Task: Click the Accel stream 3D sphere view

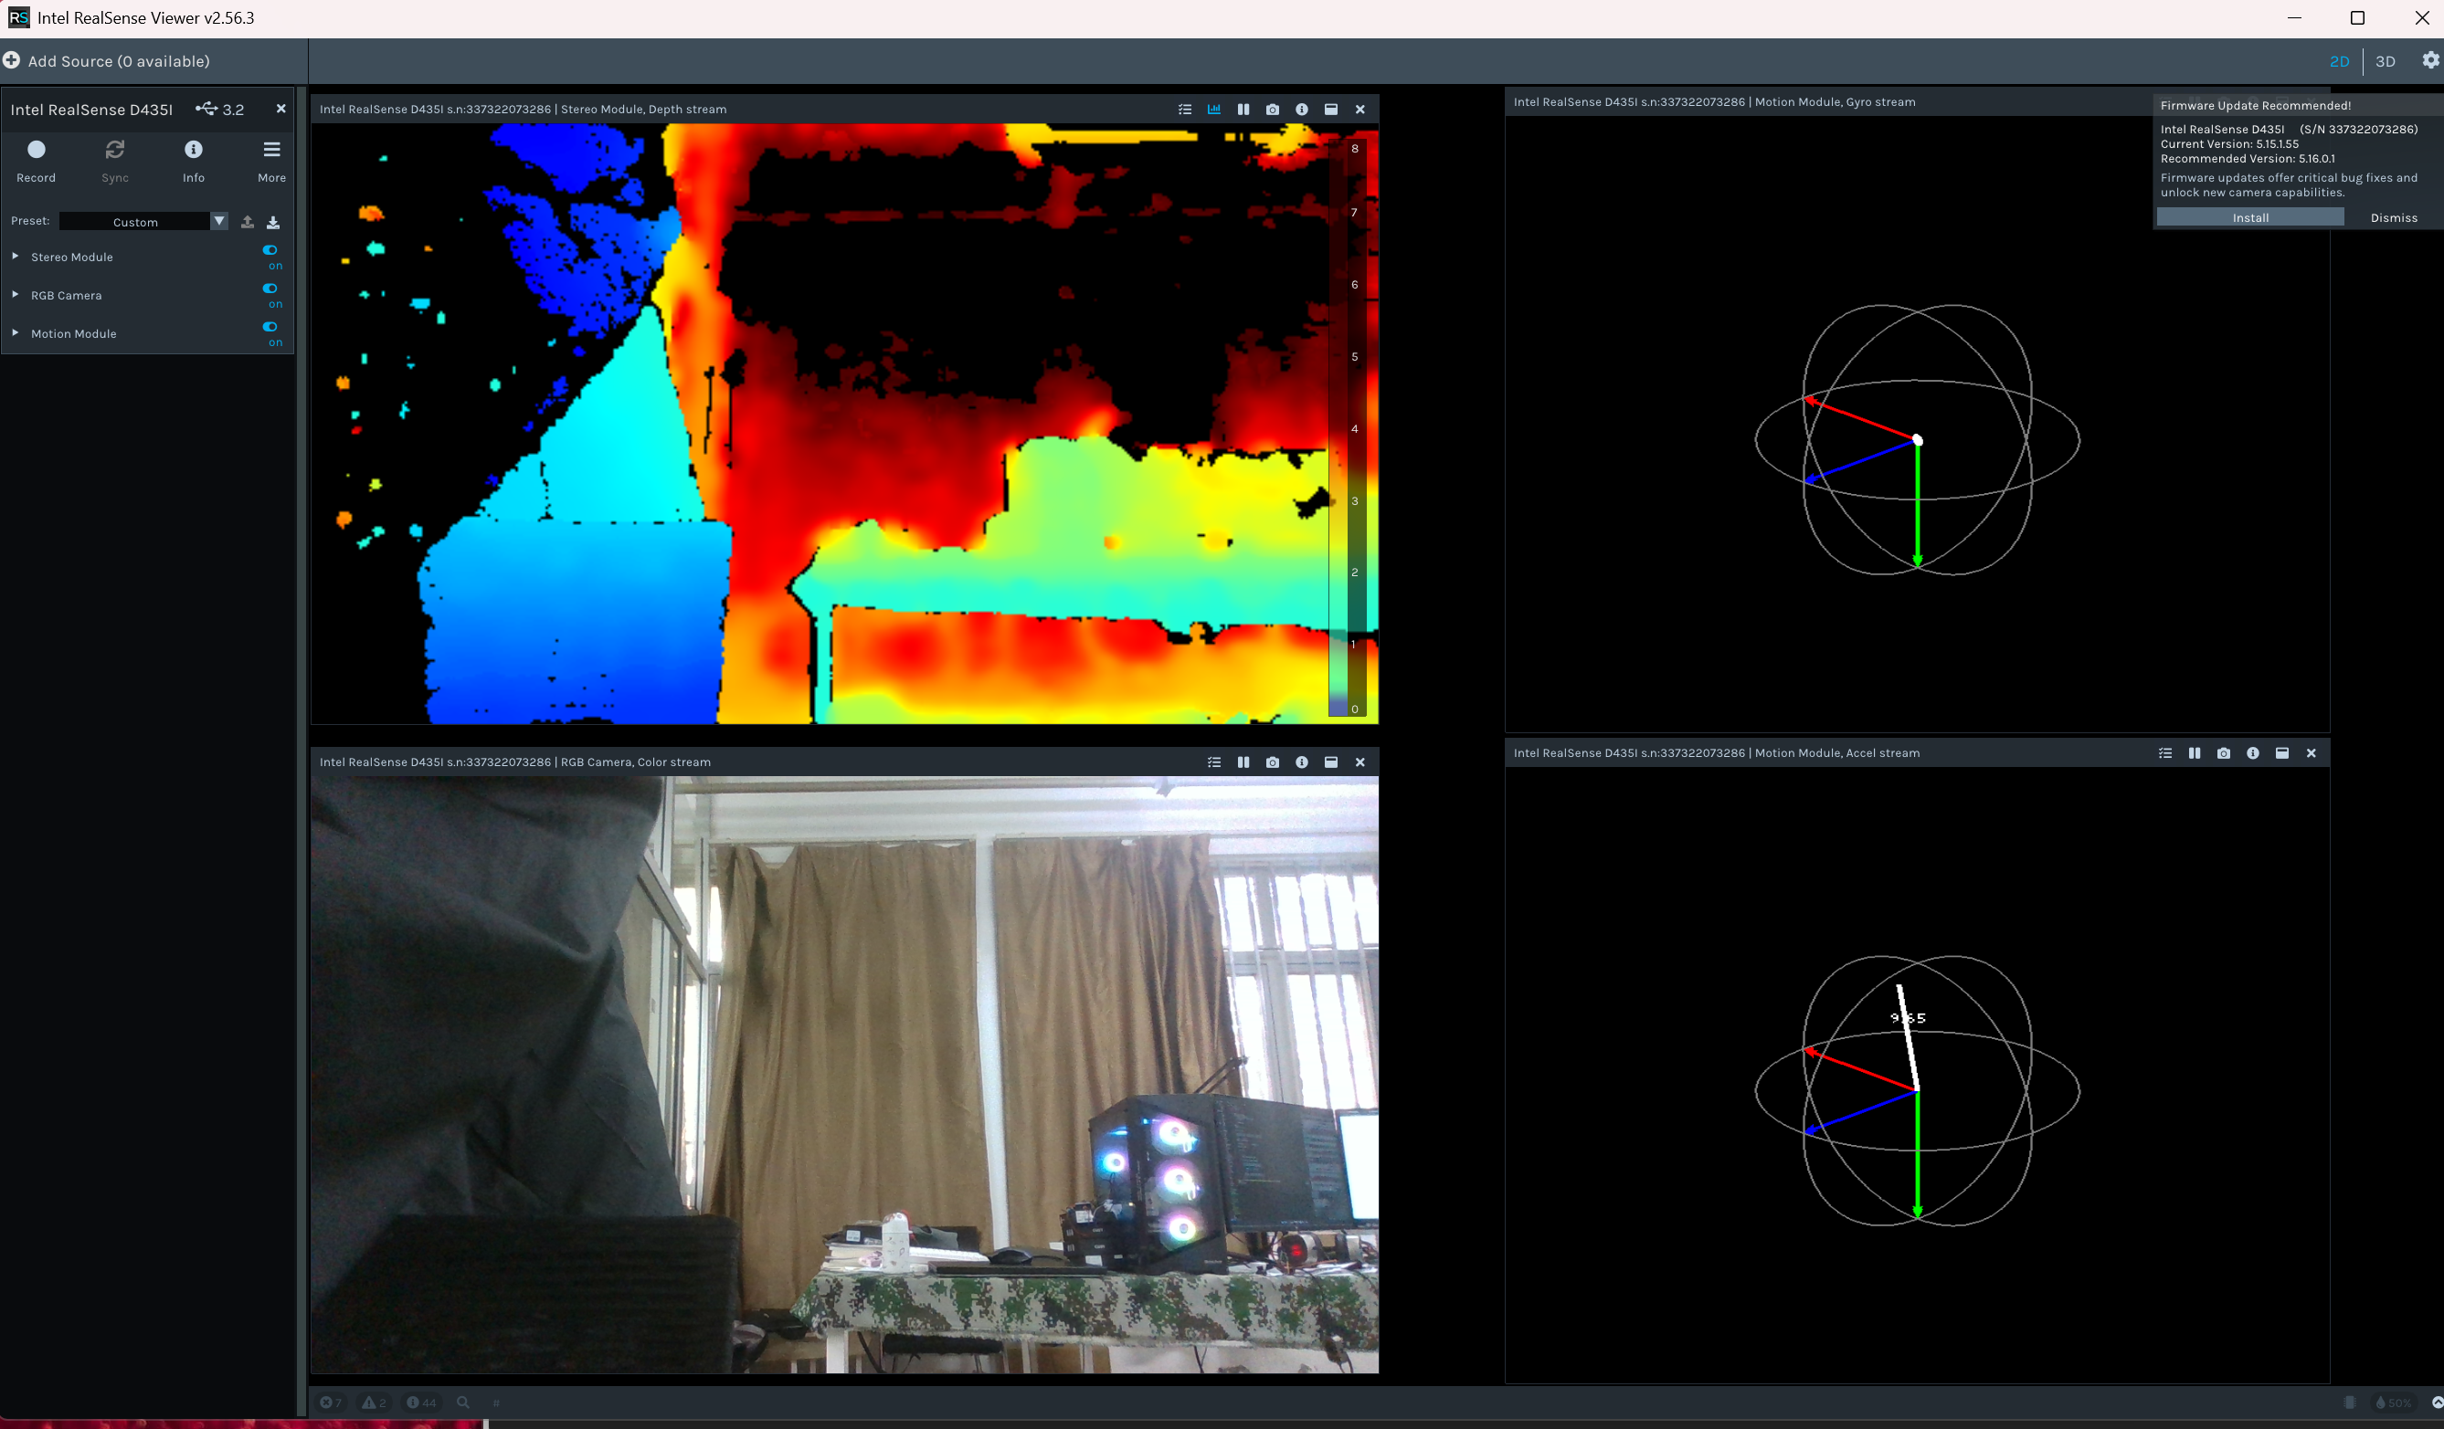Action: (1917, 1090)
